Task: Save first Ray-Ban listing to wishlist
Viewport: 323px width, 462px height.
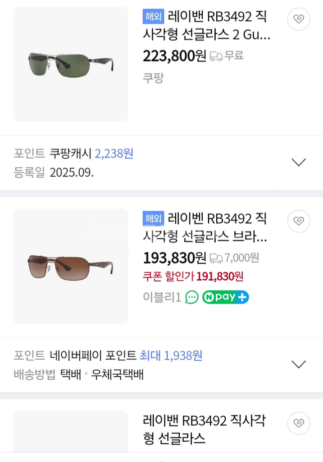Action: click(x=298, y=19)
